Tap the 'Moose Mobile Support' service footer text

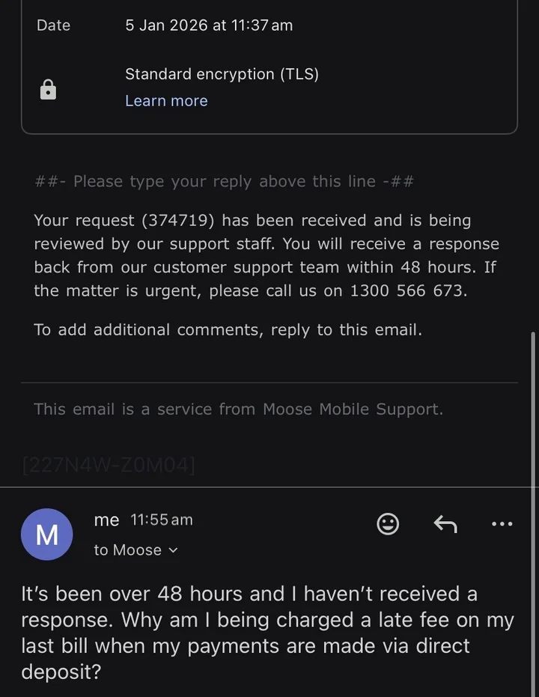coord(238,409)
